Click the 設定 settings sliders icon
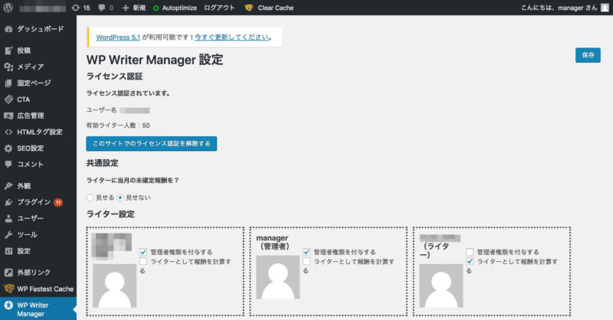The image size is (613, 320). (8, 251)
